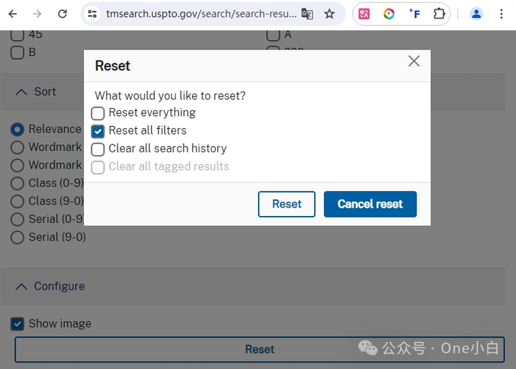Click the browser back arrow

[12, 14]
